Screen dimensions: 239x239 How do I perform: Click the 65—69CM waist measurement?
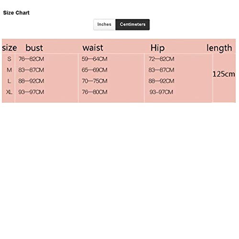point(95,70)
